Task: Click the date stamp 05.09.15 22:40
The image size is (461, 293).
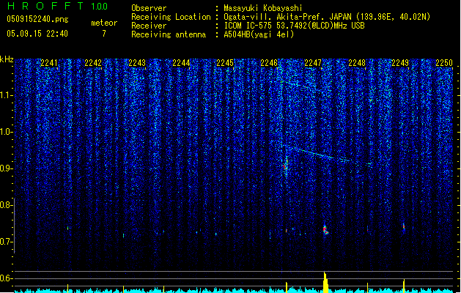Action: pos(37,34)
